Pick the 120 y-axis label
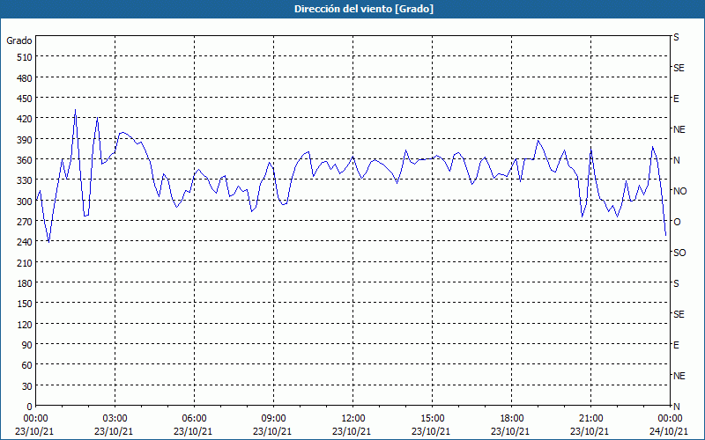This screenshot has height=440, width=705. pyautogui.click(x=25, y=325)
